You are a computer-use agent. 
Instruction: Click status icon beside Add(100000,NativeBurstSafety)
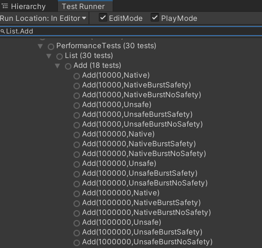(76, 144)
